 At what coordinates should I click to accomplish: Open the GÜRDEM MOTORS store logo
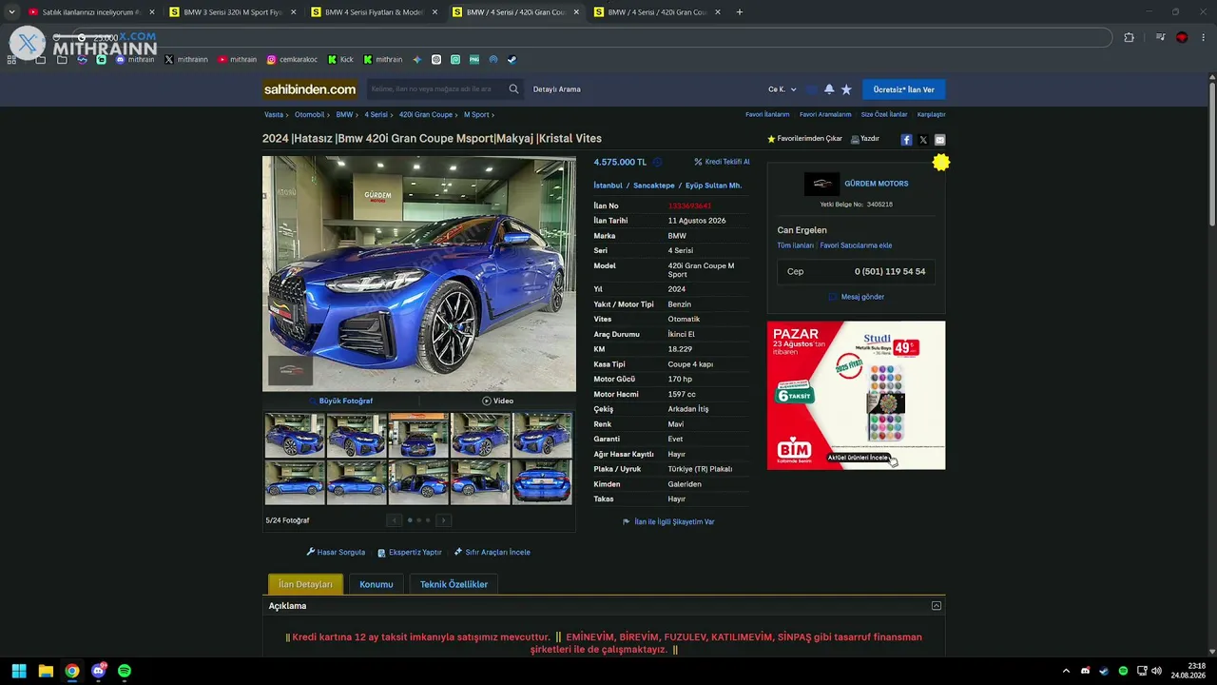[821, 184]
